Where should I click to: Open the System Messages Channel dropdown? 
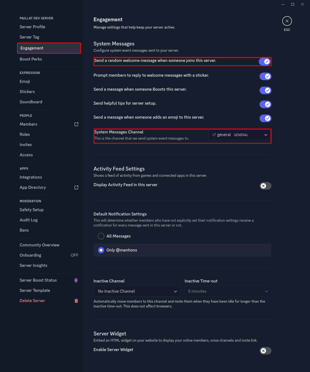pos(240,135)
